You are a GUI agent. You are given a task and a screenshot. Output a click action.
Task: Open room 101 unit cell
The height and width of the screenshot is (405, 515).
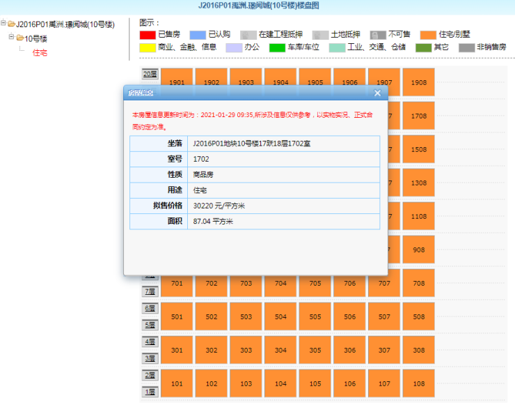pos(177,383)
